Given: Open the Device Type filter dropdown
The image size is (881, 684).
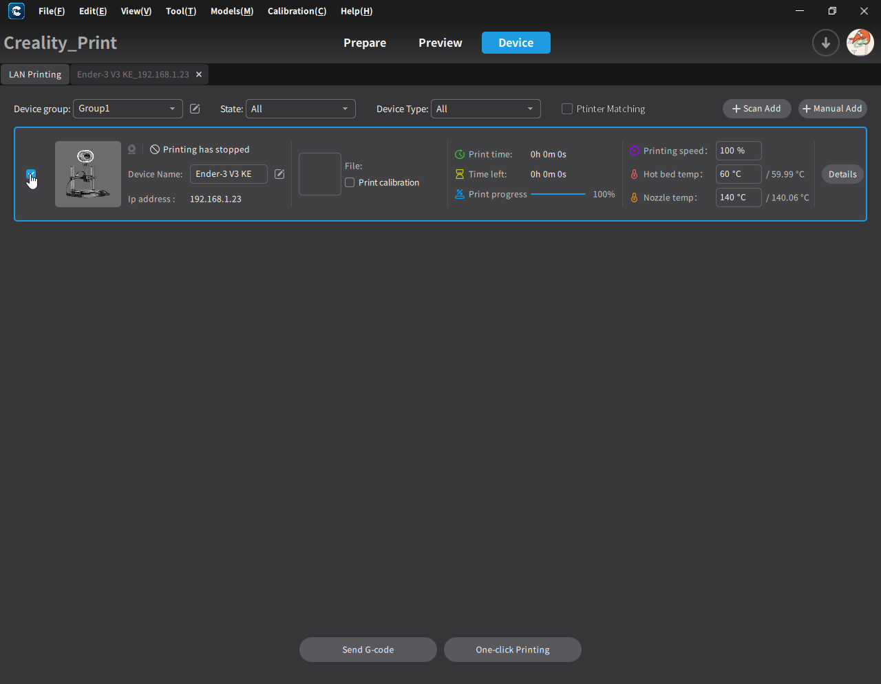Looking at the screenshot, I should pos(486,109).
